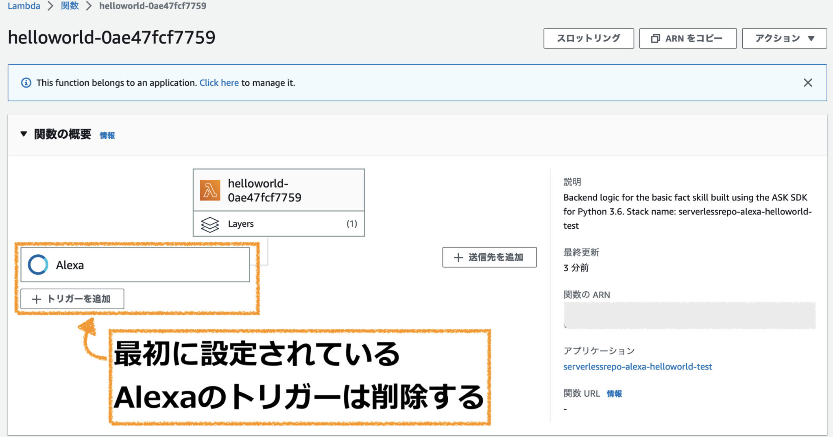The image size is (833, 437).
Task: Click 情報 next to 関数の概要
Action: pyautogui.click(x=107, y=135)
